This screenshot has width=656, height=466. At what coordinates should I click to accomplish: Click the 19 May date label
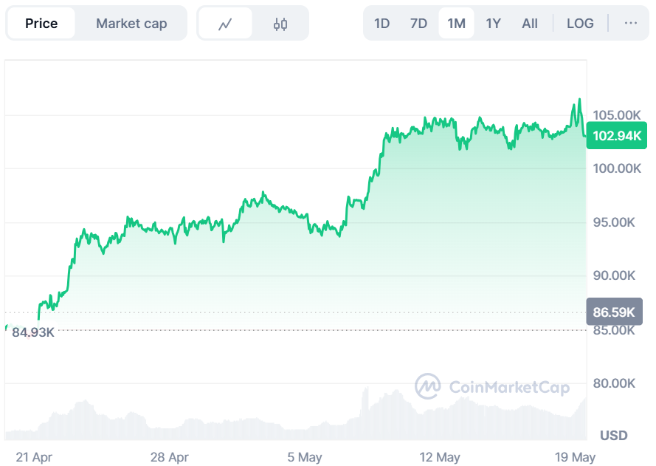point(573,457)
